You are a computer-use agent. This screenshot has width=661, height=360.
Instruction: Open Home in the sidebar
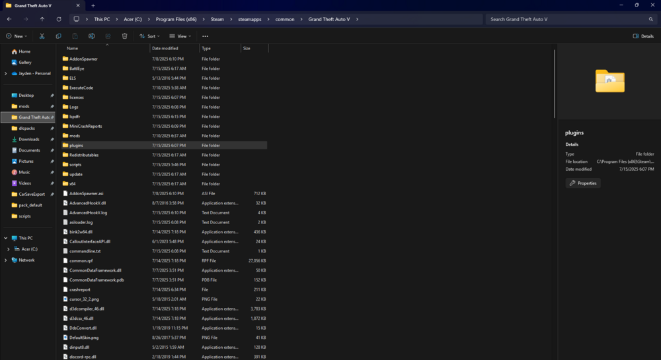[x=24, y=51]
